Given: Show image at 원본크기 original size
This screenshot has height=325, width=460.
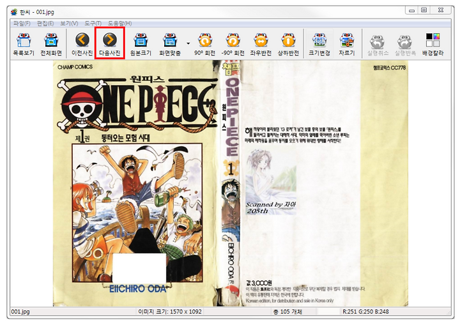Looking at the screenshot, I should 141,44.
